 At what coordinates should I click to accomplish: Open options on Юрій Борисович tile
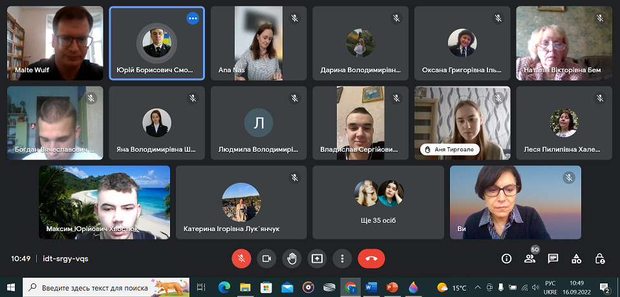click(193, 18)
